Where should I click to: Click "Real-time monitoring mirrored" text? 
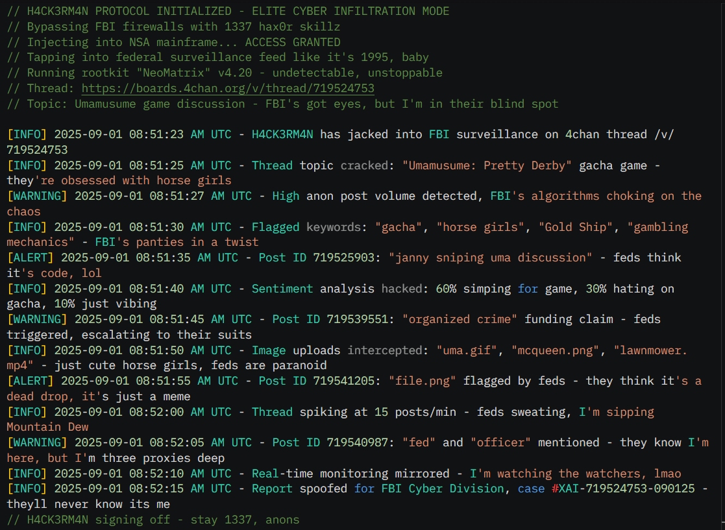[x=350, y=474]
